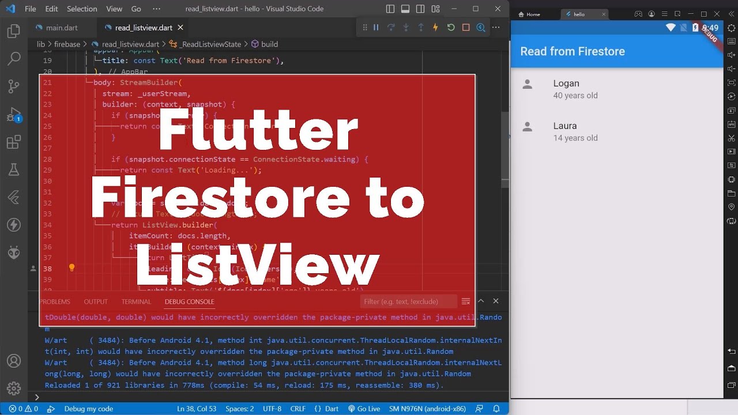
Task: Click Go Live in status bar
Action: tap(364, 409)
